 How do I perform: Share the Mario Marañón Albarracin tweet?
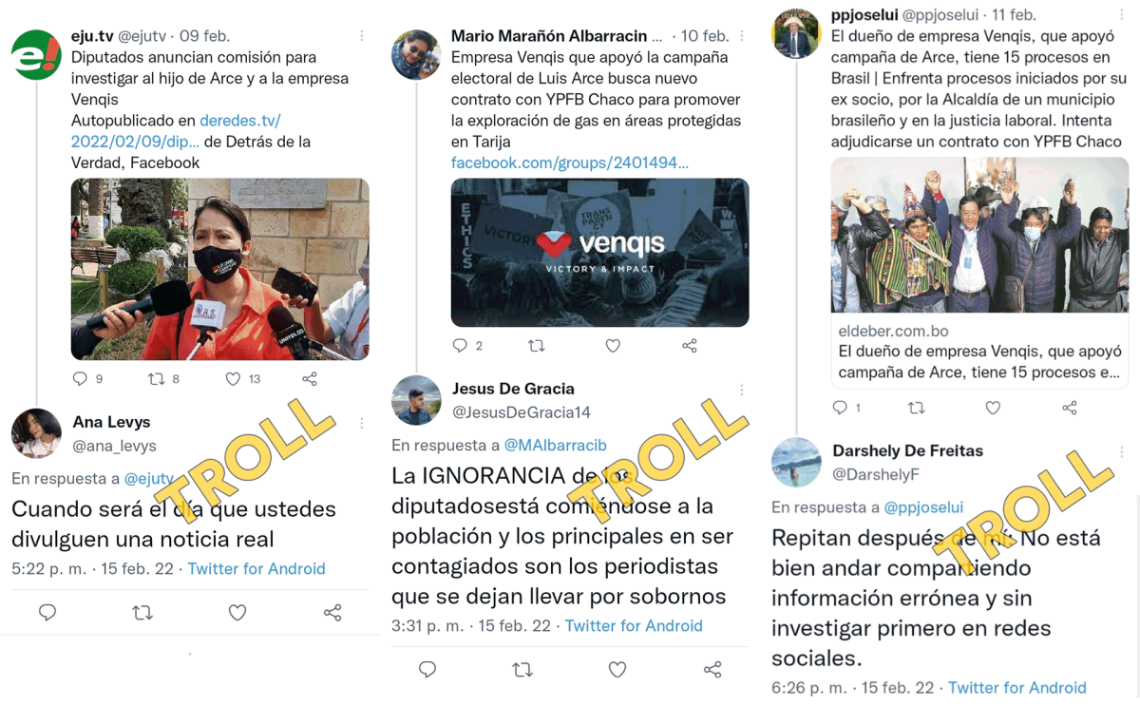pyautogui.click(x=690, y=346)
